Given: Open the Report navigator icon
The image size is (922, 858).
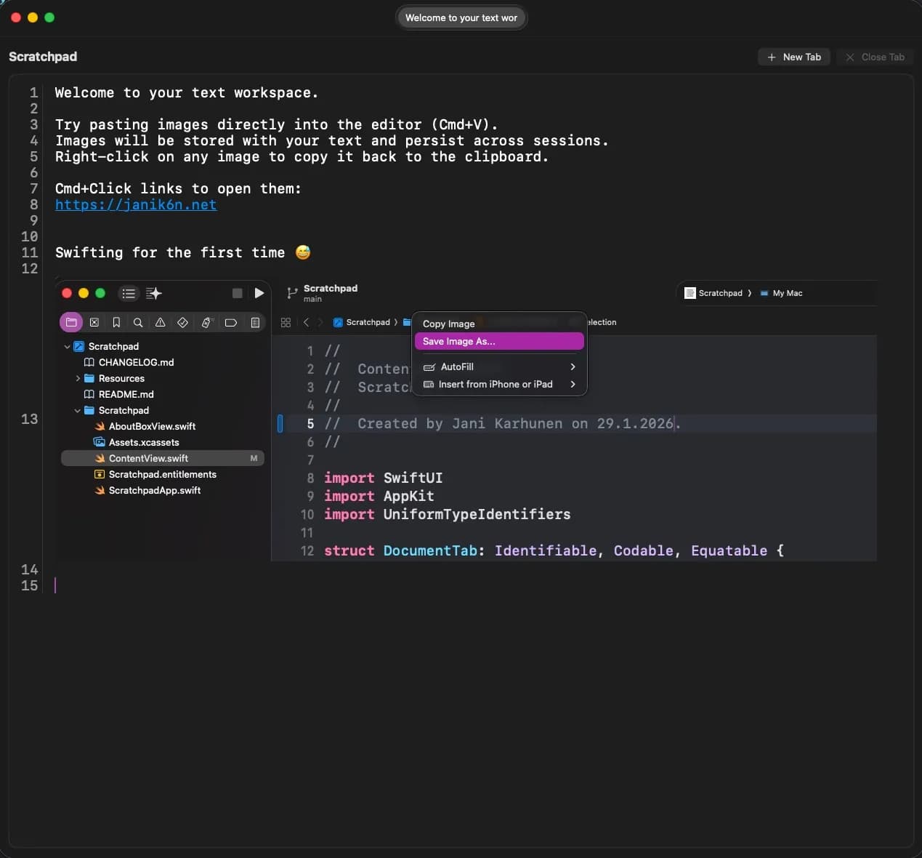Looking at the screenshot, I should (x=255, y=322).
